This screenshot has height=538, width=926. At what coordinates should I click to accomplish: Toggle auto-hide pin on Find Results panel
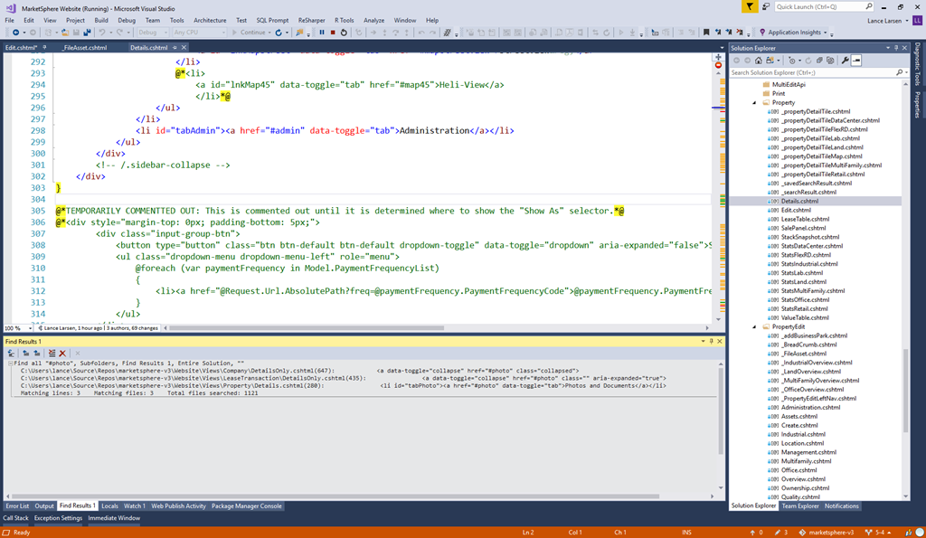(711, 342)
